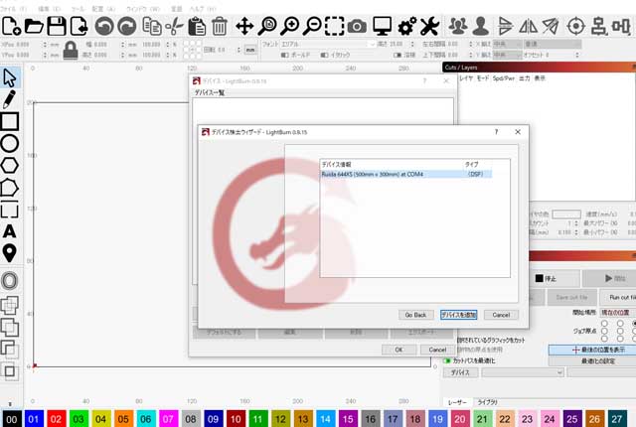Open the Y 揃え alignment dropdown

[x=507, y=55]
